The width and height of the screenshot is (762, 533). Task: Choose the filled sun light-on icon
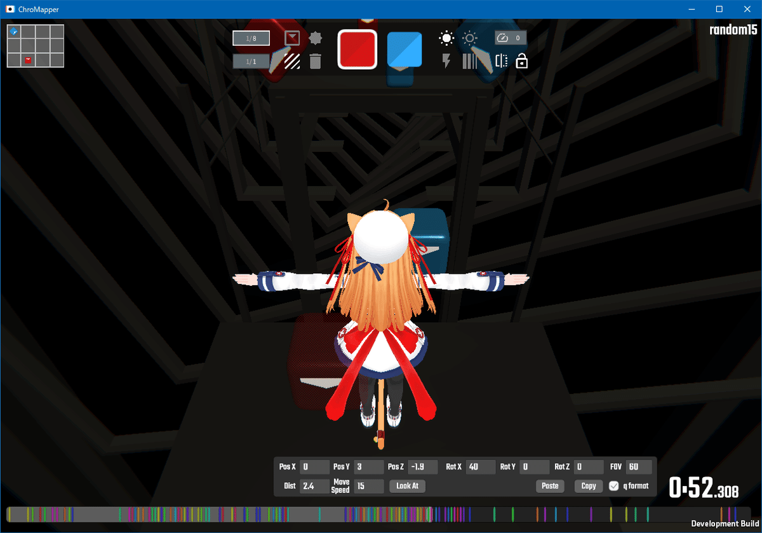point(446,39)
